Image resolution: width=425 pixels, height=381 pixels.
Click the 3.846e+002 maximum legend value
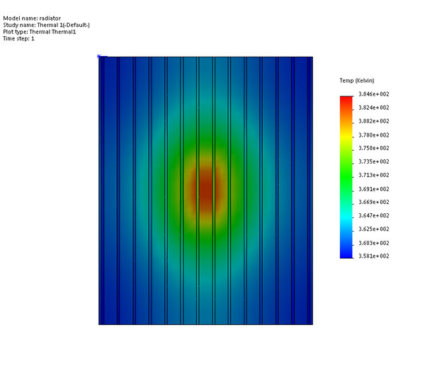coord(374,94)
